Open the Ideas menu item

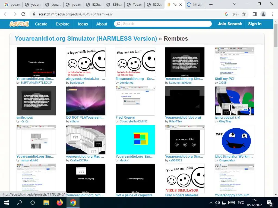[83, 24]
